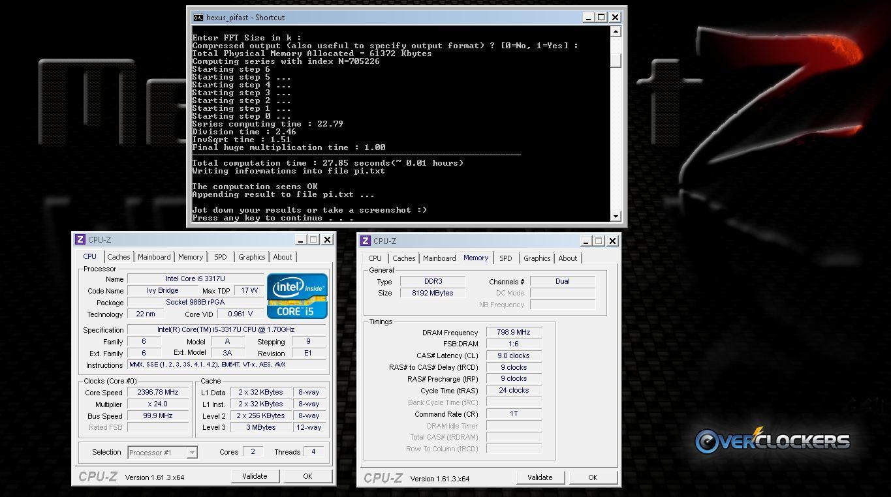Close the right CPU-Z Memory window
The image size is (891, 497).
(612, 241)
